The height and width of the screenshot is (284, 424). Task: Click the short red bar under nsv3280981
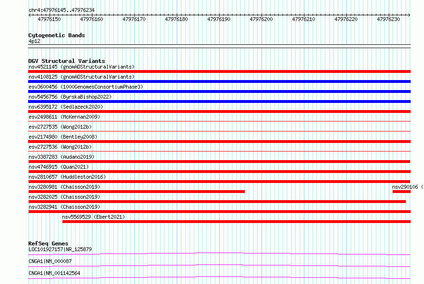click(x=137, y=192)
